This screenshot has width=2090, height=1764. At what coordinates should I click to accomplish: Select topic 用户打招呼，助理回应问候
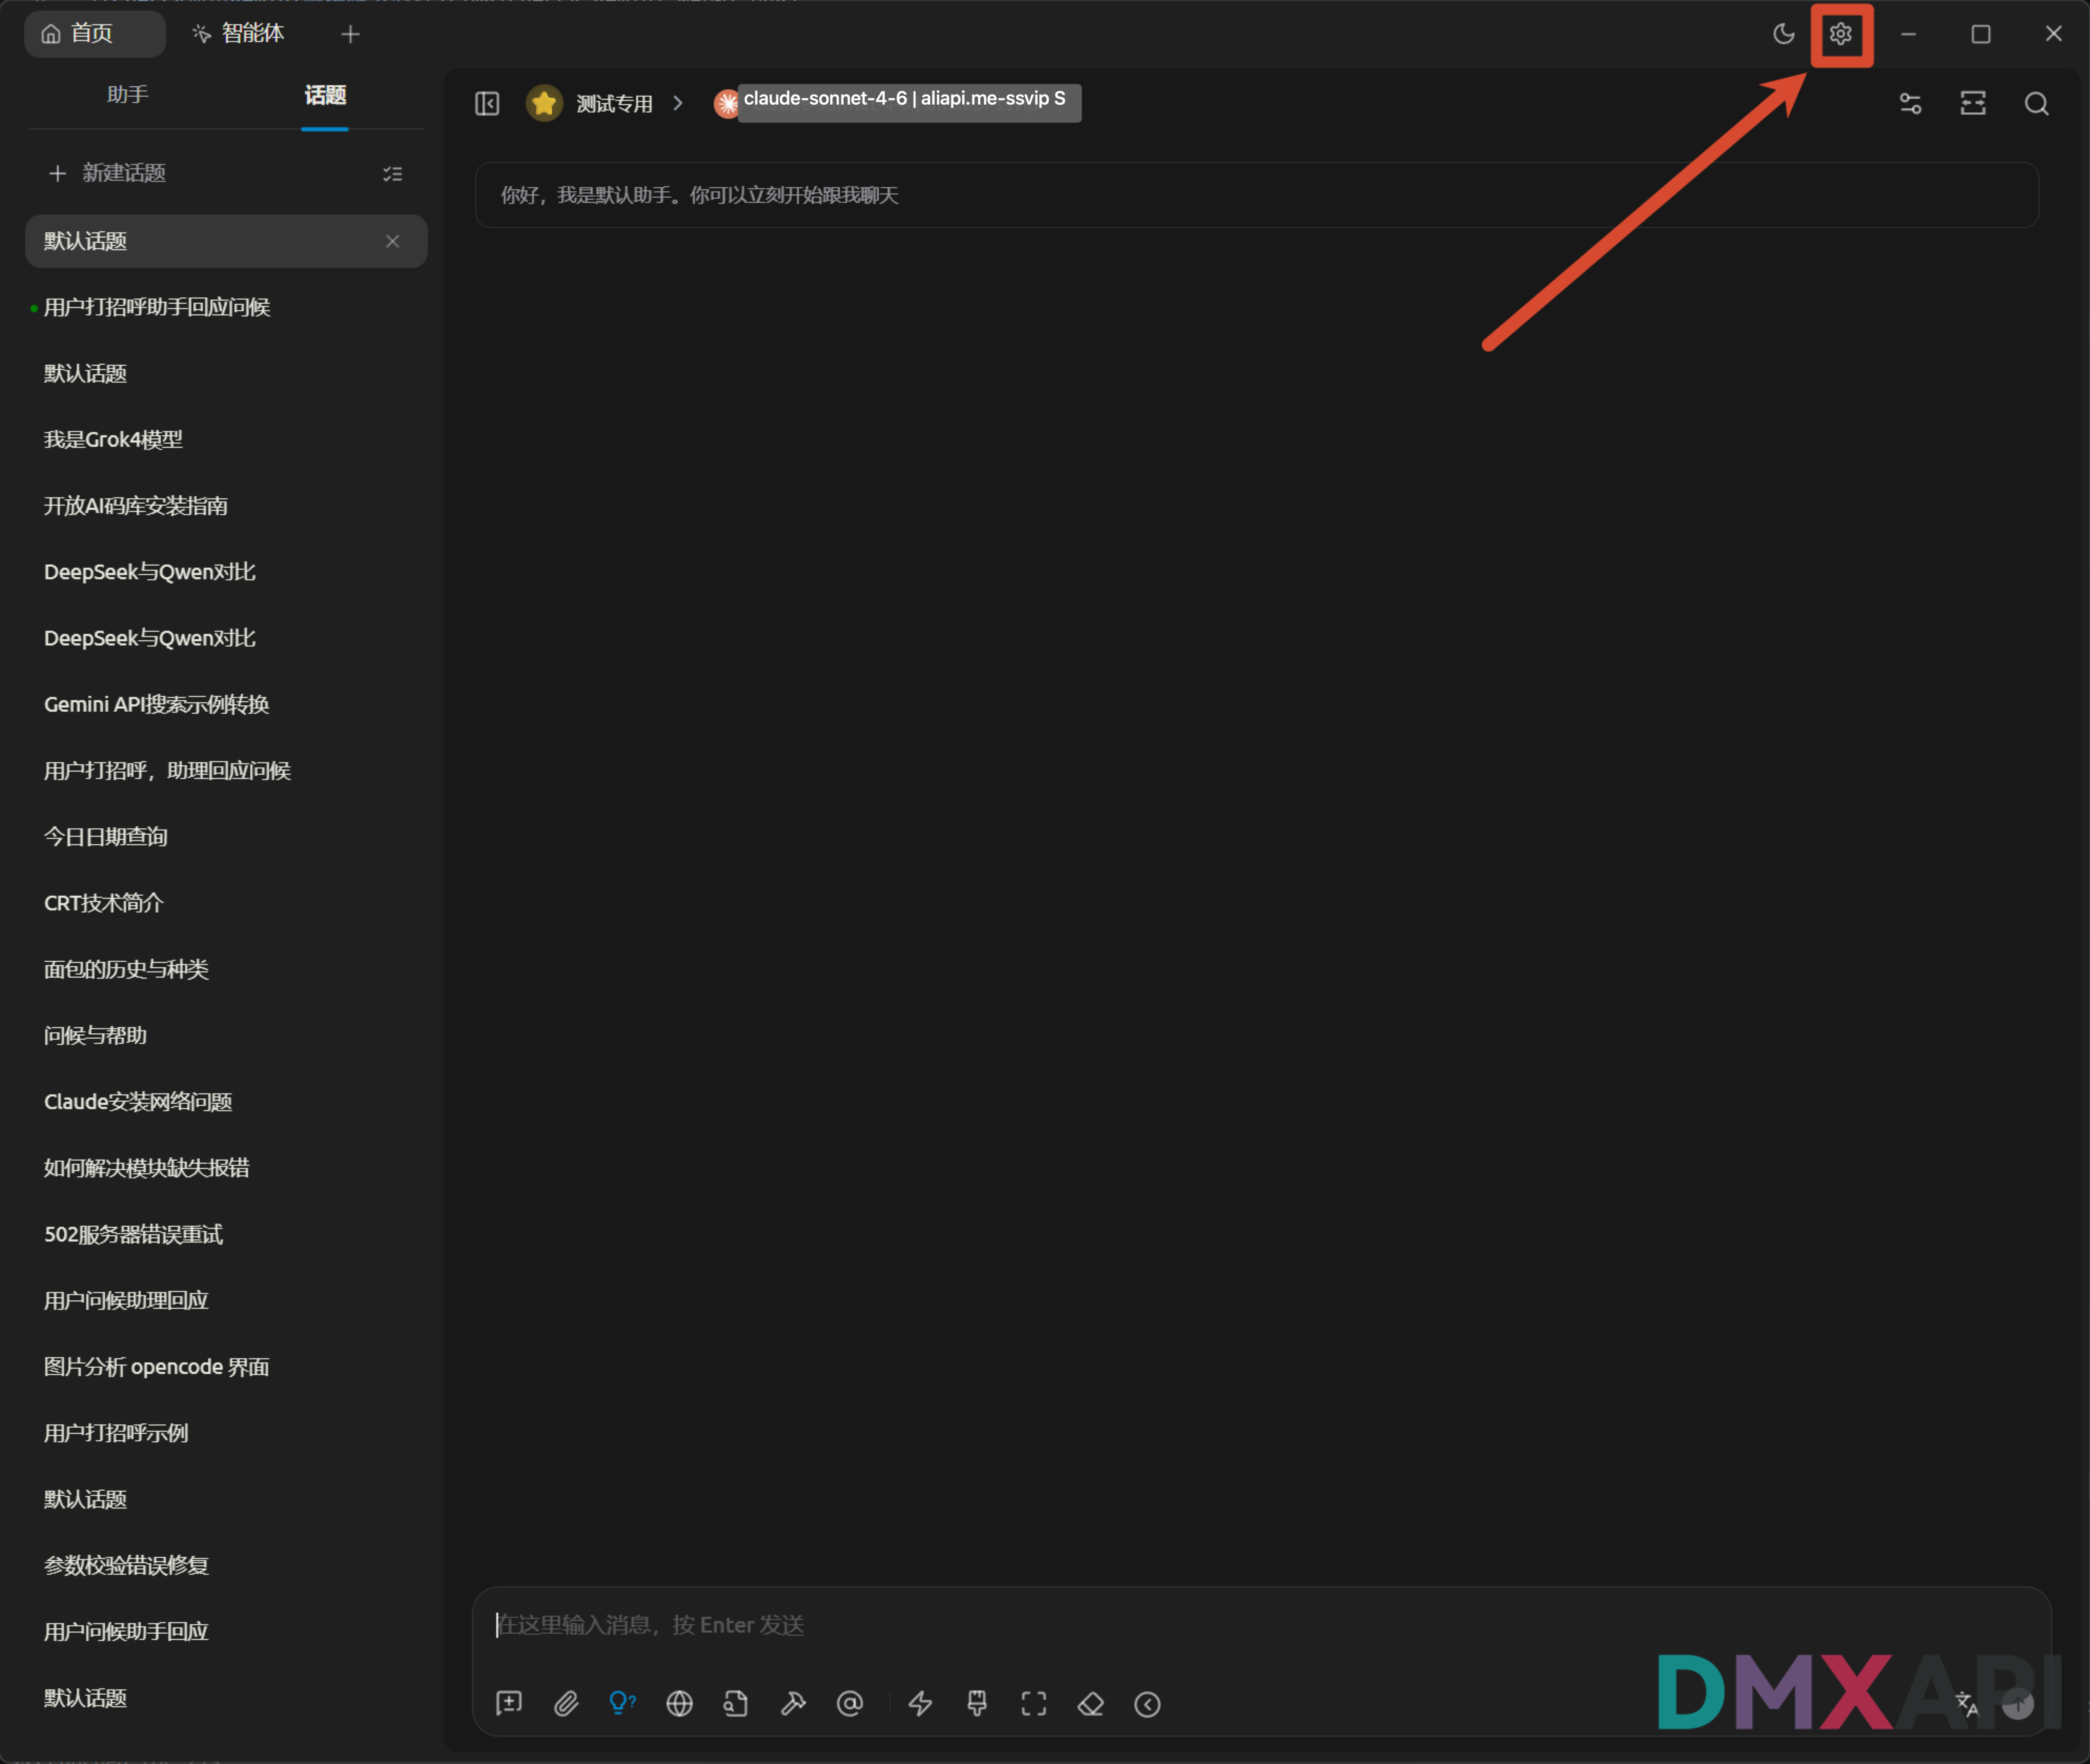(x=226, y=771)
